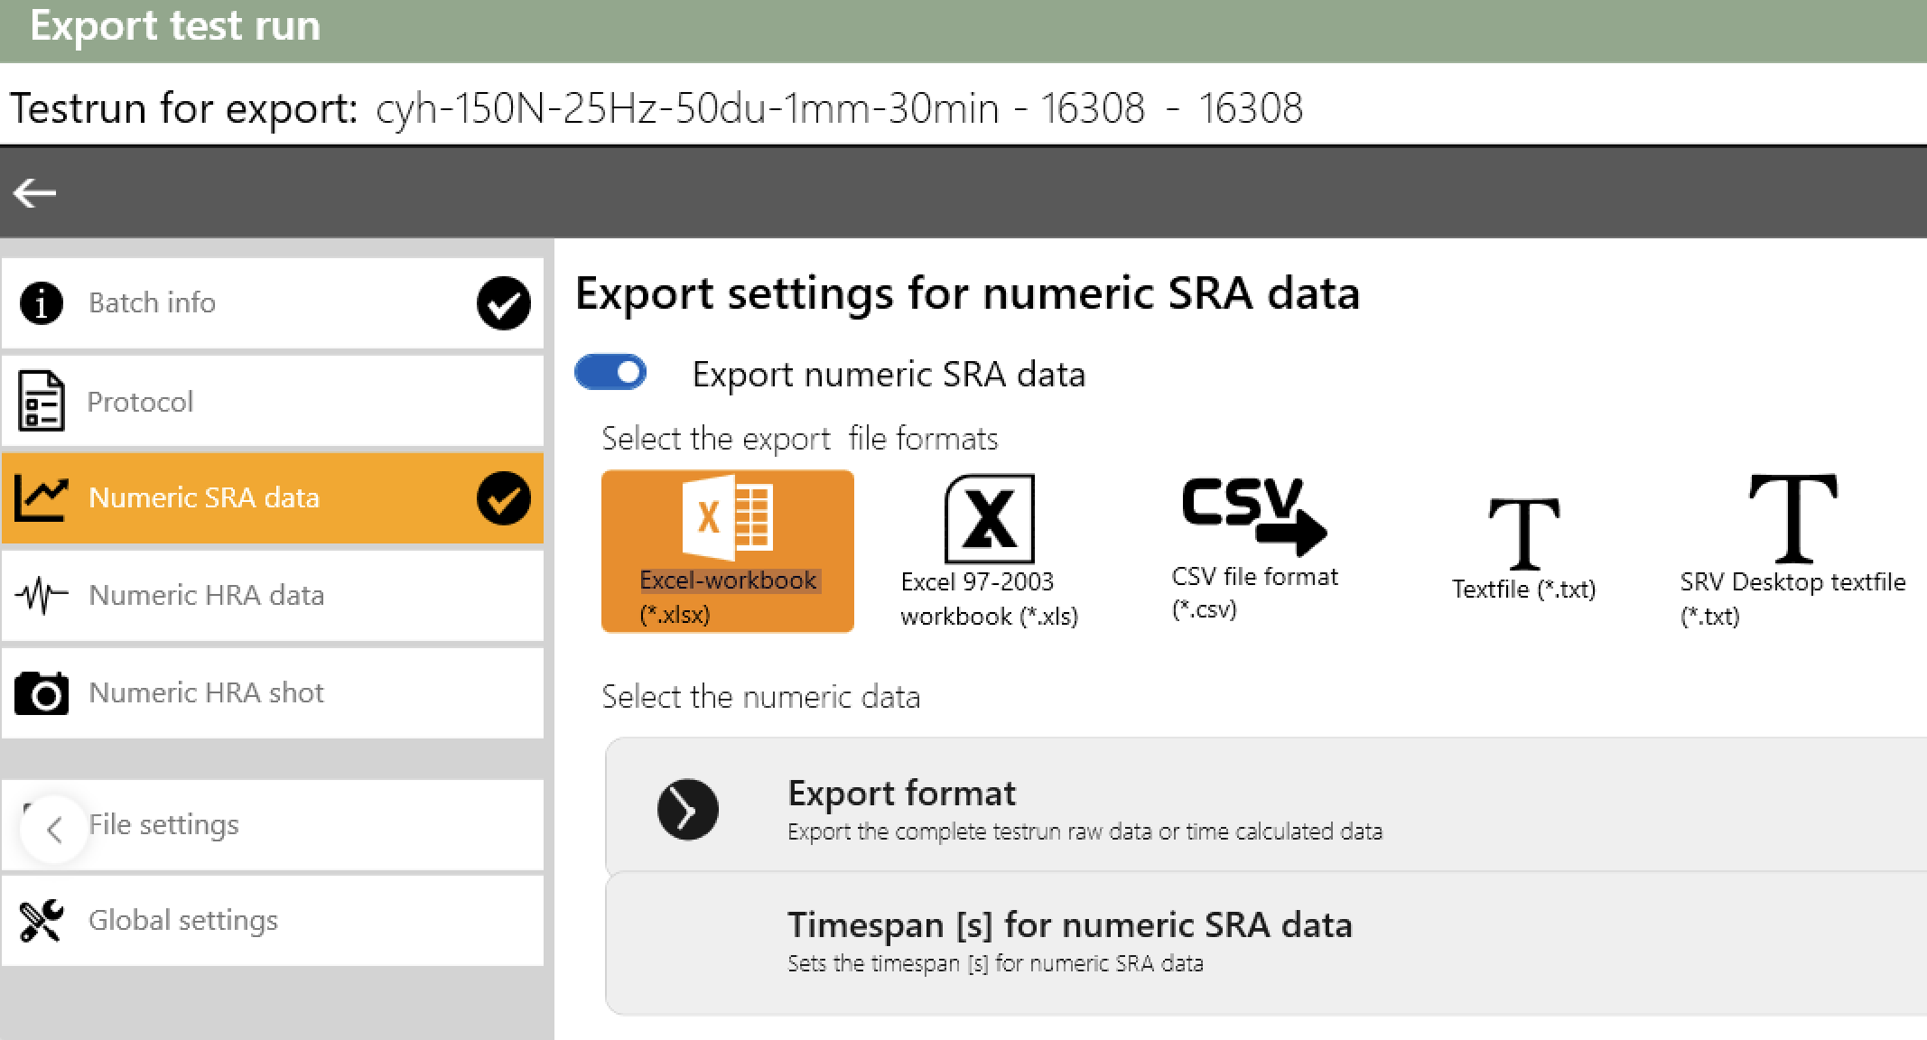Viewport: 1927px width, 1040px height.
Task: Open the Numeric HRA data section
Action: 273,596
